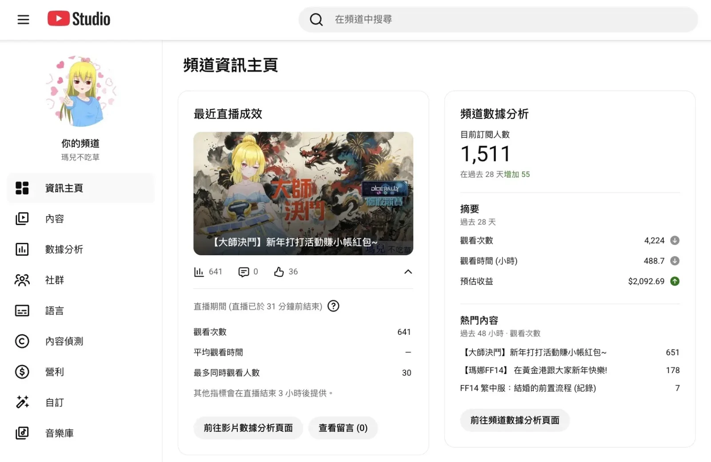Viewport: 711px width, 462px height.
Task: Open 內容 from the sidebar
Action: point(81,219)
